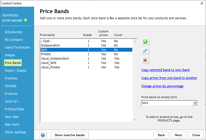Select the --Cost-- price band row

click(47, 41)
